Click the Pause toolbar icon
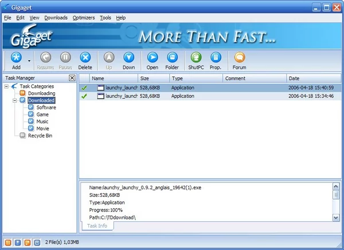This screenshot has height=250, width=344. [65, 57]
